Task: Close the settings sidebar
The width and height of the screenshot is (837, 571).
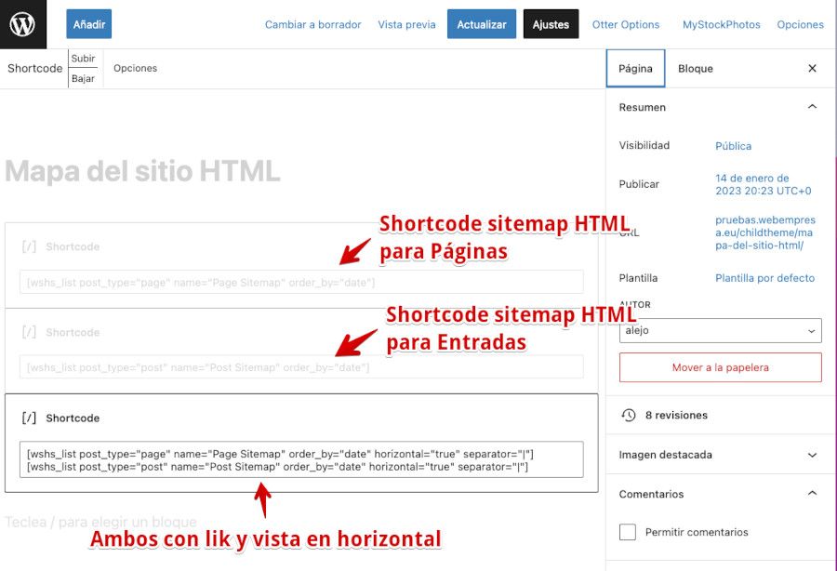Action: pos(812,68)
